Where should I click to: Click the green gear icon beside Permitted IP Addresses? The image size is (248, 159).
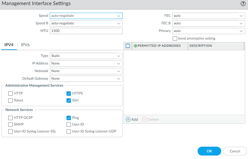click(x=136, y=46)
